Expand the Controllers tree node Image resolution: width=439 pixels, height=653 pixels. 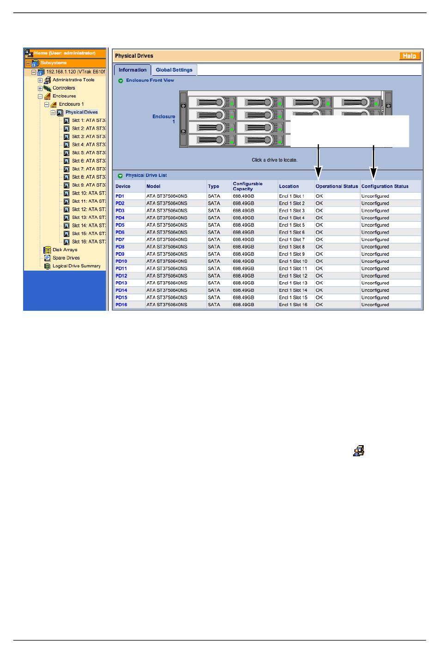(40, 88)
